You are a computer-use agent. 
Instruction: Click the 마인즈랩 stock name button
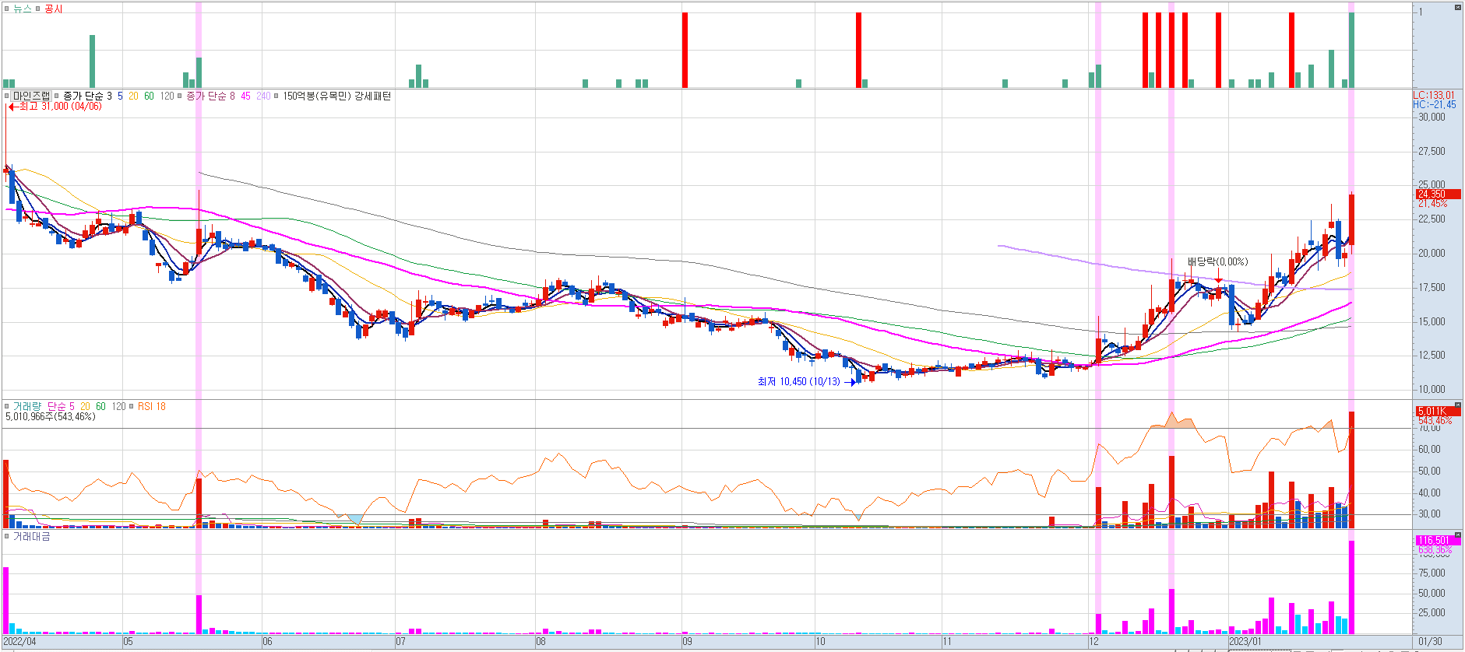(31, 96)
